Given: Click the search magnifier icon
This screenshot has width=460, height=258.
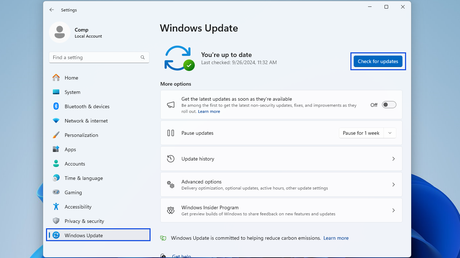Looking at the screenshot, I should [x=143, y=57].
